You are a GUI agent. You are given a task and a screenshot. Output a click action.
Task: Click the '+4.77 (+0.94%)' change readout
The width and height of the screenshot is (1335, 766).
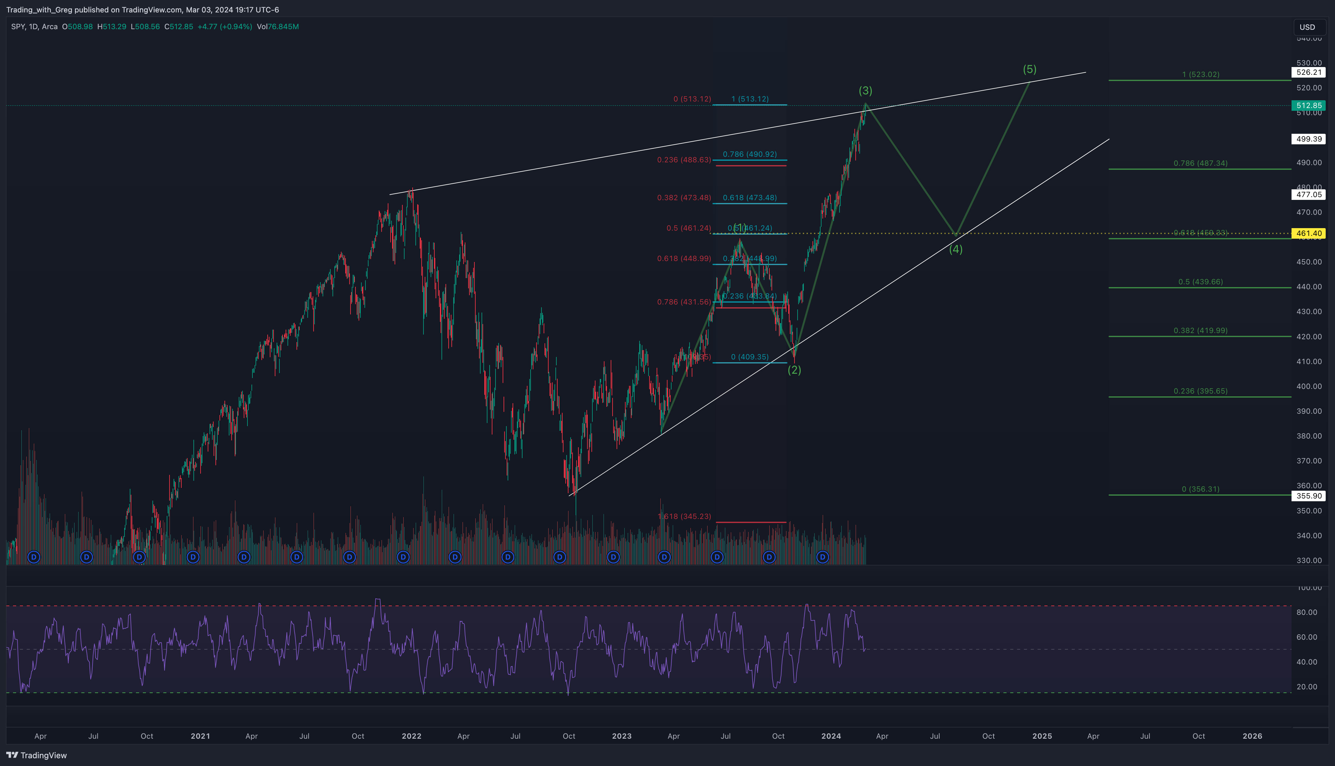pyautogui.click(x=225, y=27)
